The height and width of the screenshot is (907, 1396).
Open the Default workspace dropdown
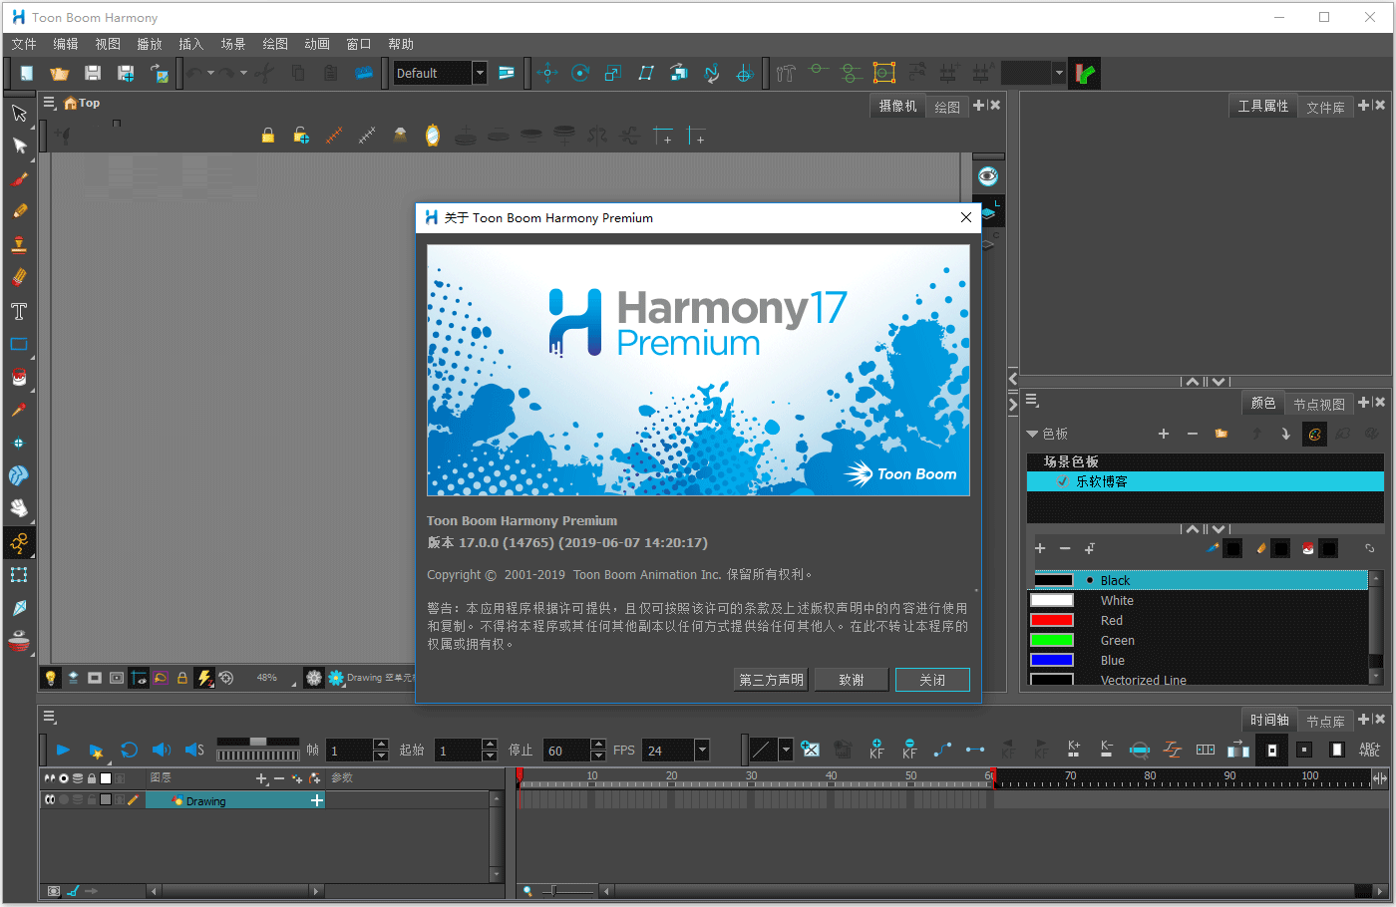click(x=480, y=73)
